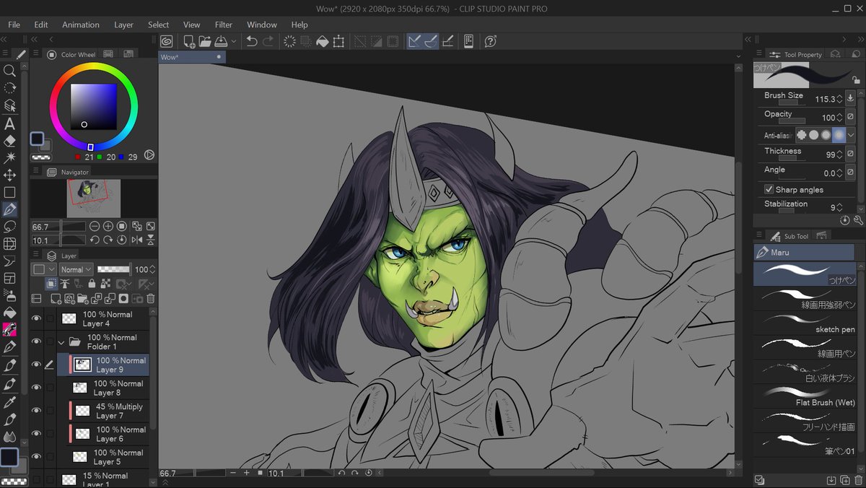Clear the layer contents icon

click(x=289, y=41)
